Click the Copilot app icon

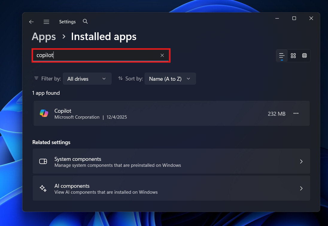(44, 113)
